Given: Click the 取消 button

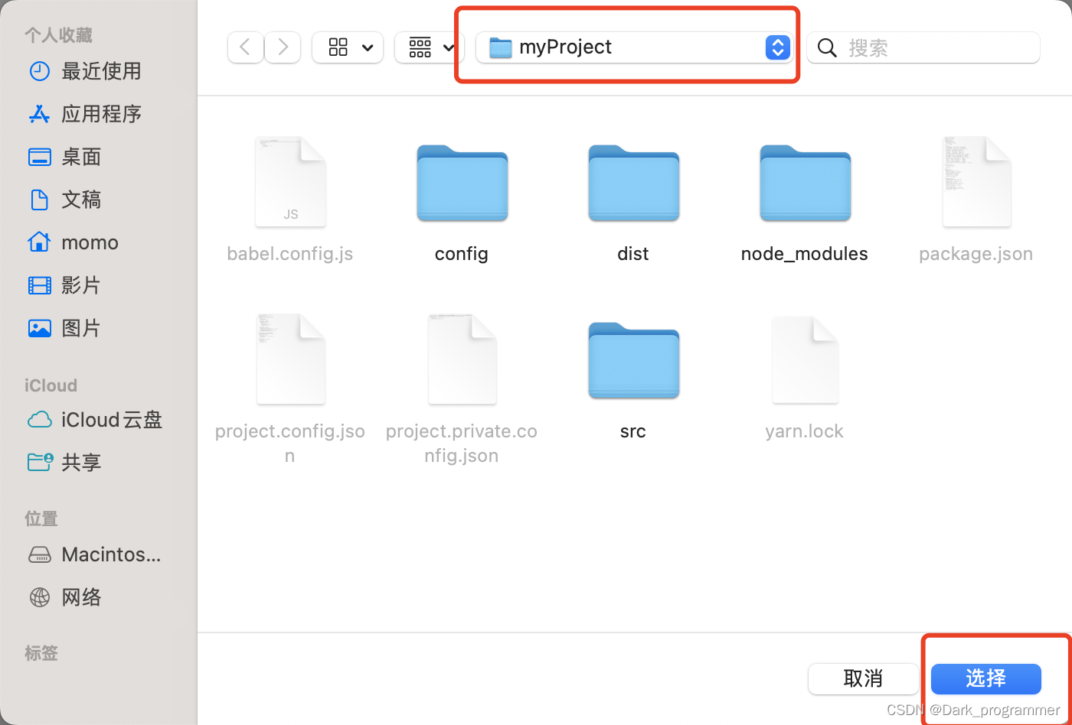Looking at the screenshot, I should [863, 678].
